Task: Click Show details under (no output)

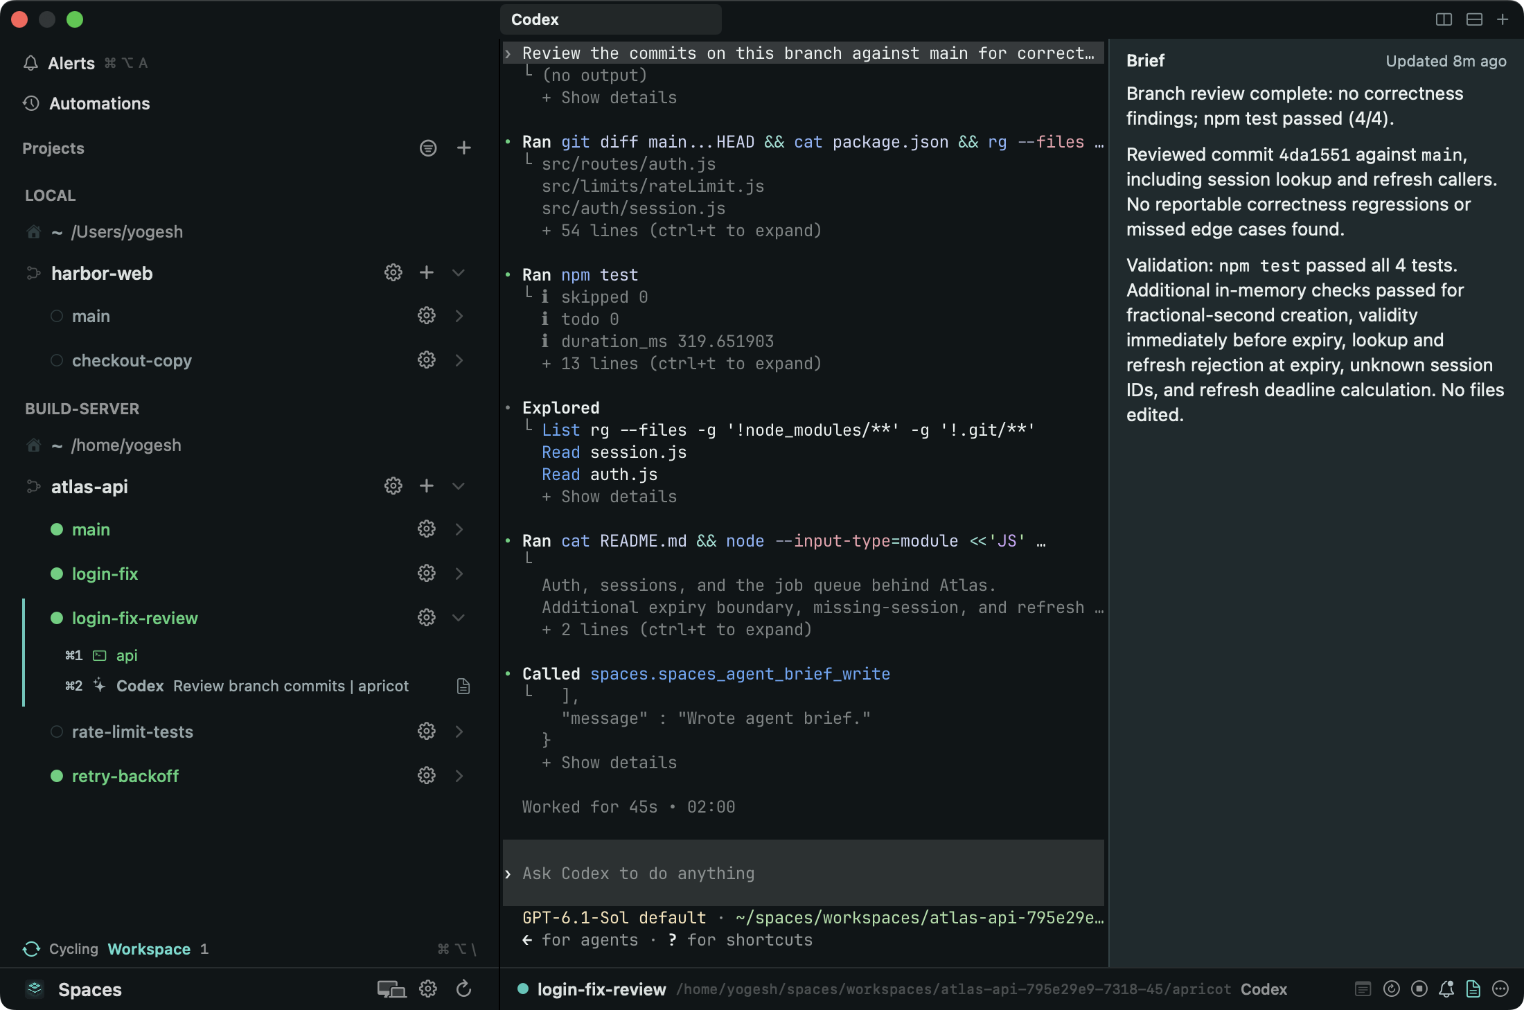Action: click(x=610, y=98)
